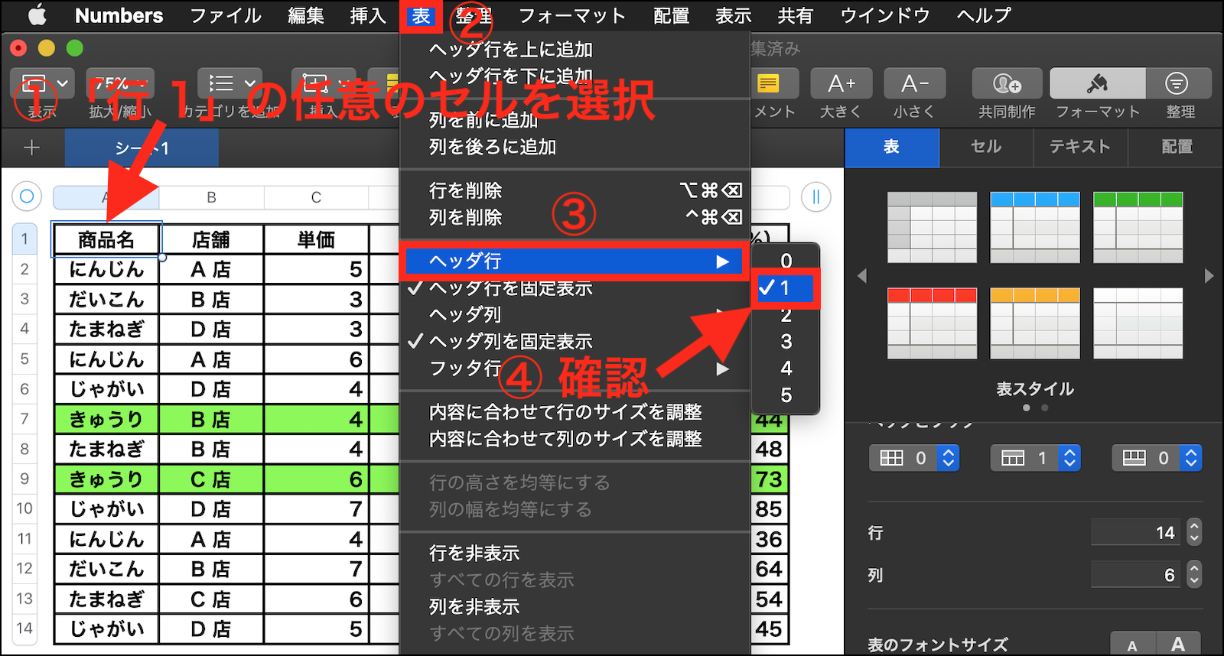Viewport: 1224px width, 656px height.
Task: Choose 3 header rows in submenu
Action: pyautogui.click(x=786, y=342)
